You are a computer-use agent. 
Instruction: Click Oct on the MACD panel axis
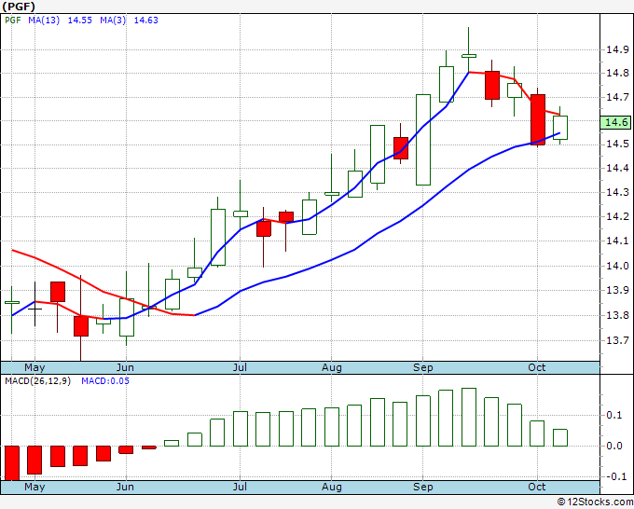click(x=536, y=488)
